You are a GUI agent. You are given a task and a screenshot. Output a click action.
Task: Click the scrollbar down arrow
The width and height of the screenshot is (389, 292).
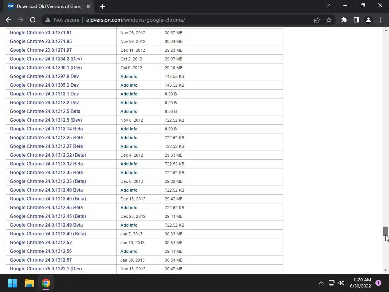386,270
